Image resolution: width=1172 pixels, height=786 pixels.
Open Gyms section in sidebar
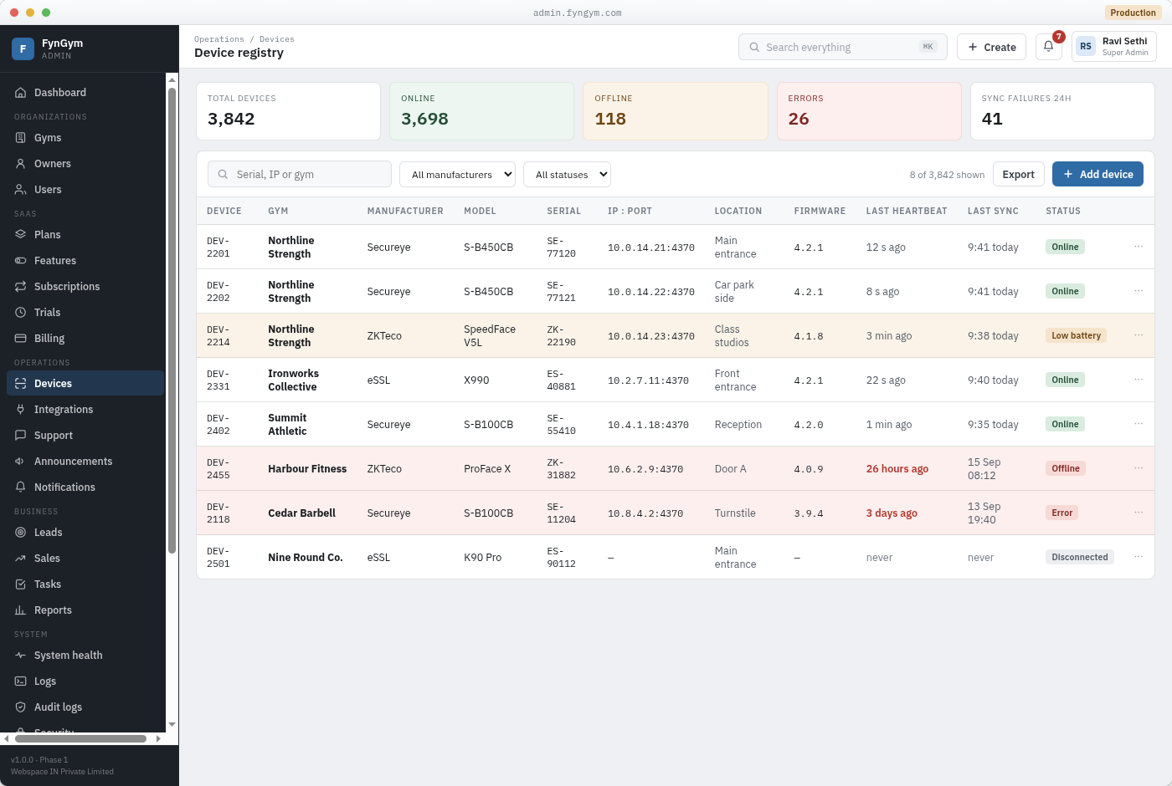85,138
